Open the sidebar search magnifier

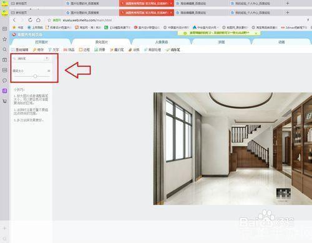[x=4, y=49]
